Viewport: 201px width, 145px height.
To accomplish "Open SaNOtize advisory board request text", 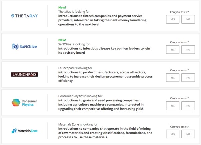I will pyautogui.click(x=104, y=51).
